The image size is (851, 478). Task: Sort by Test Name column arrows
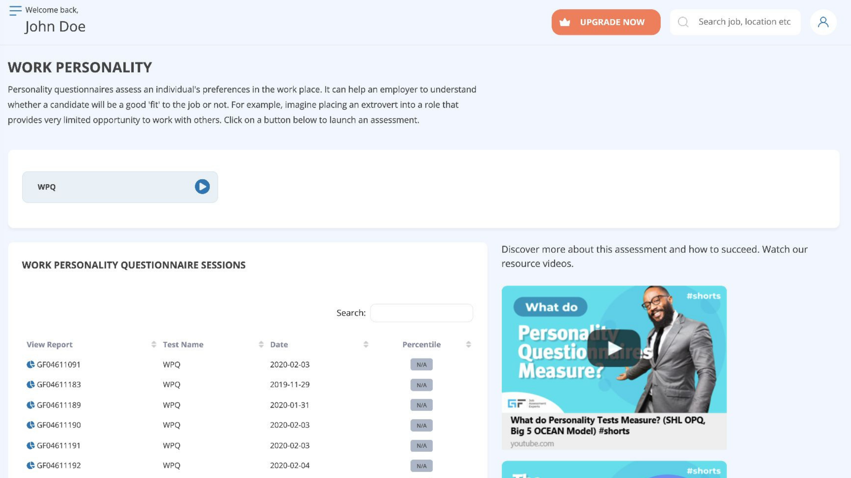[261, 344]
